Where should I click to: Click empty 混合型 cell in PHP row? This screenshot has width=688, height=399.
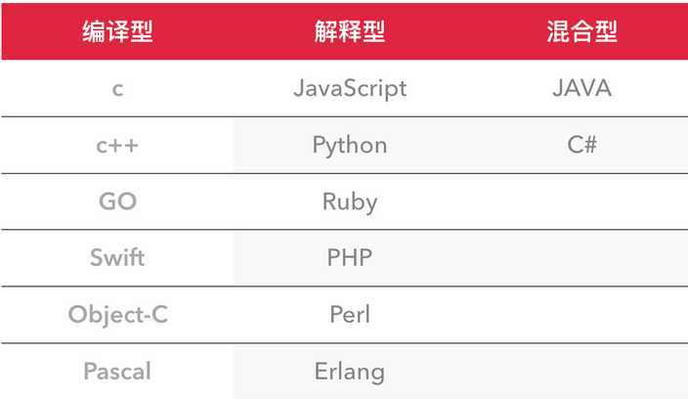pyautogui.click(x=581, y=258)
